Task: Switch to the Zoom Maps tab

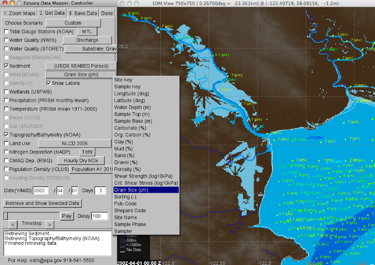Action: [19, 13]
